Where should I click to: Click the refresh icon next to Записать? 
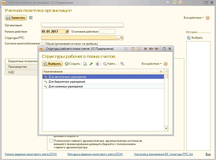tap(31, 18)
